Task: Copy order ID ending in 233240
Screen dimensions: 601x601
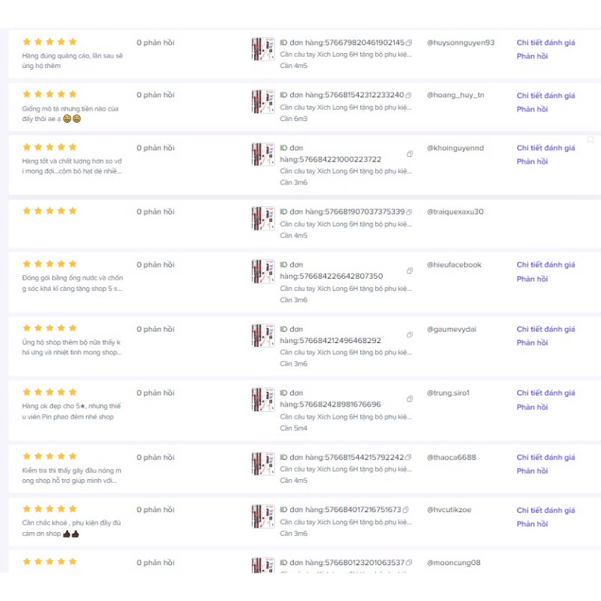Action: coord(409,96)
